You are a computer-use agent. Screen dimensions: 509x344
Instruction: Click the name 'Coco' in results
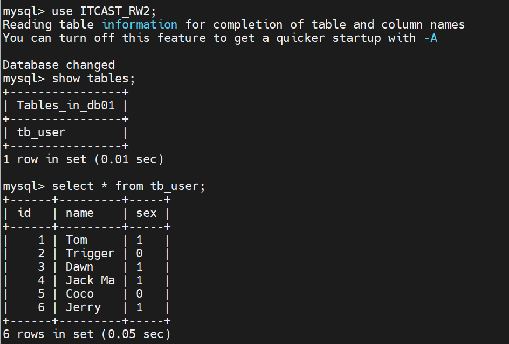(x=80, y=294)
